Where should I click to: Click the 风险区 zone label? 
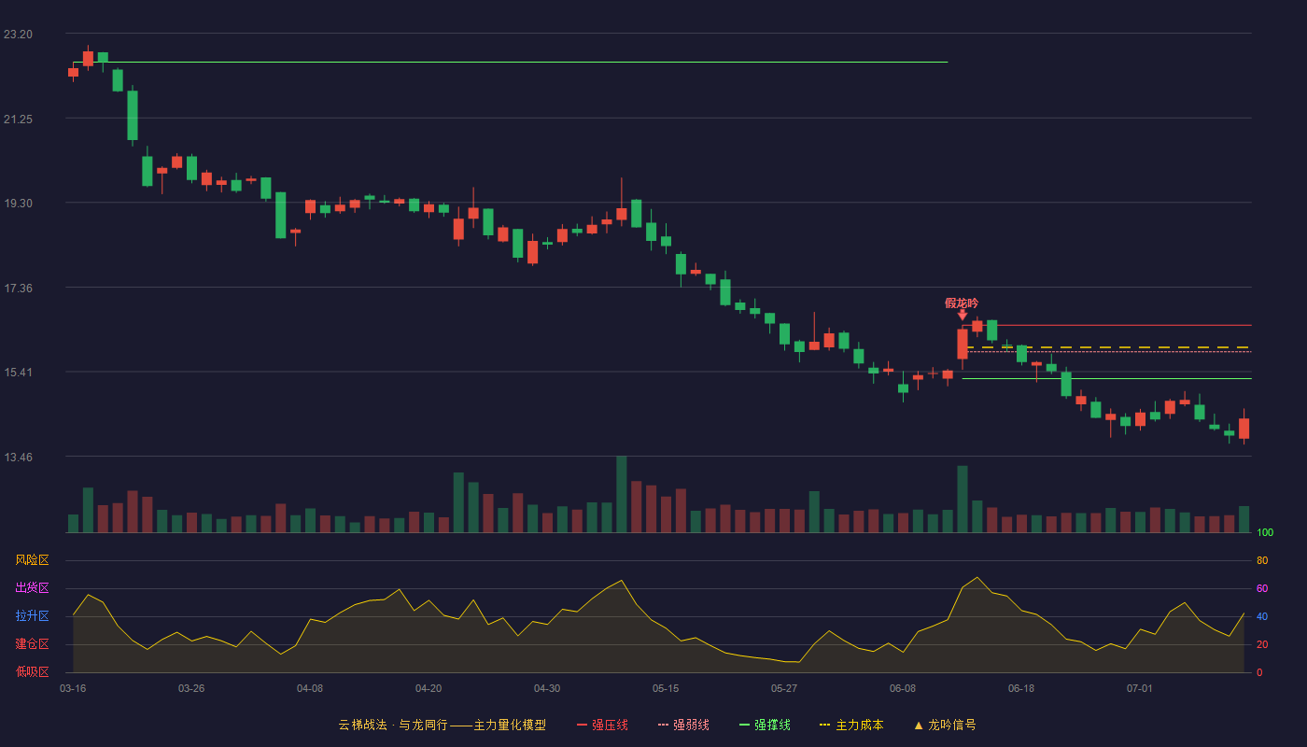(x=32, y=560)
